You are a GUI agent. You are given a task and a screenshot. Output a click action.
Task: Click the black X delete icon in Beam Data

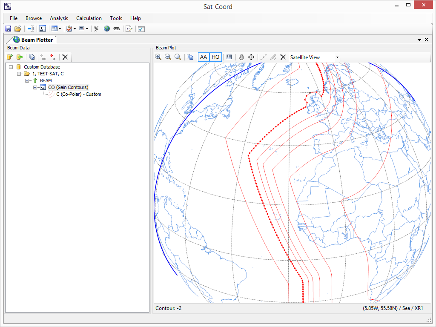65,57
